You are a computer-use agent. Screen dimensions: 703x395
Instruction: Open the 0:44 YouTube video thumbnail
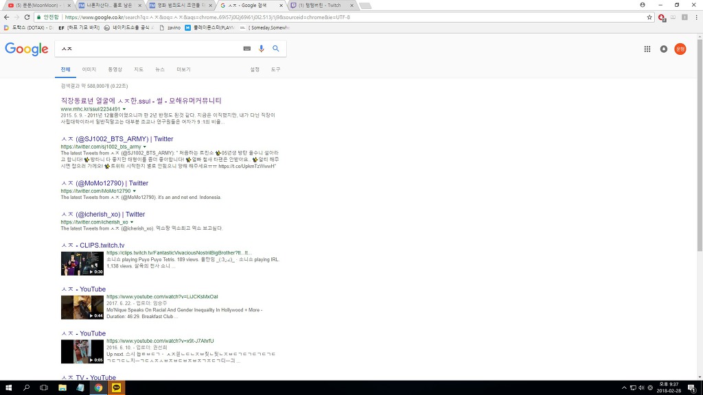tap(82, 307)
